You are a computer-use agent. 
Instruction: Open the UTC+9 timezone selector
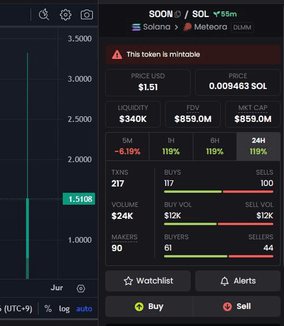pos(16,309)
